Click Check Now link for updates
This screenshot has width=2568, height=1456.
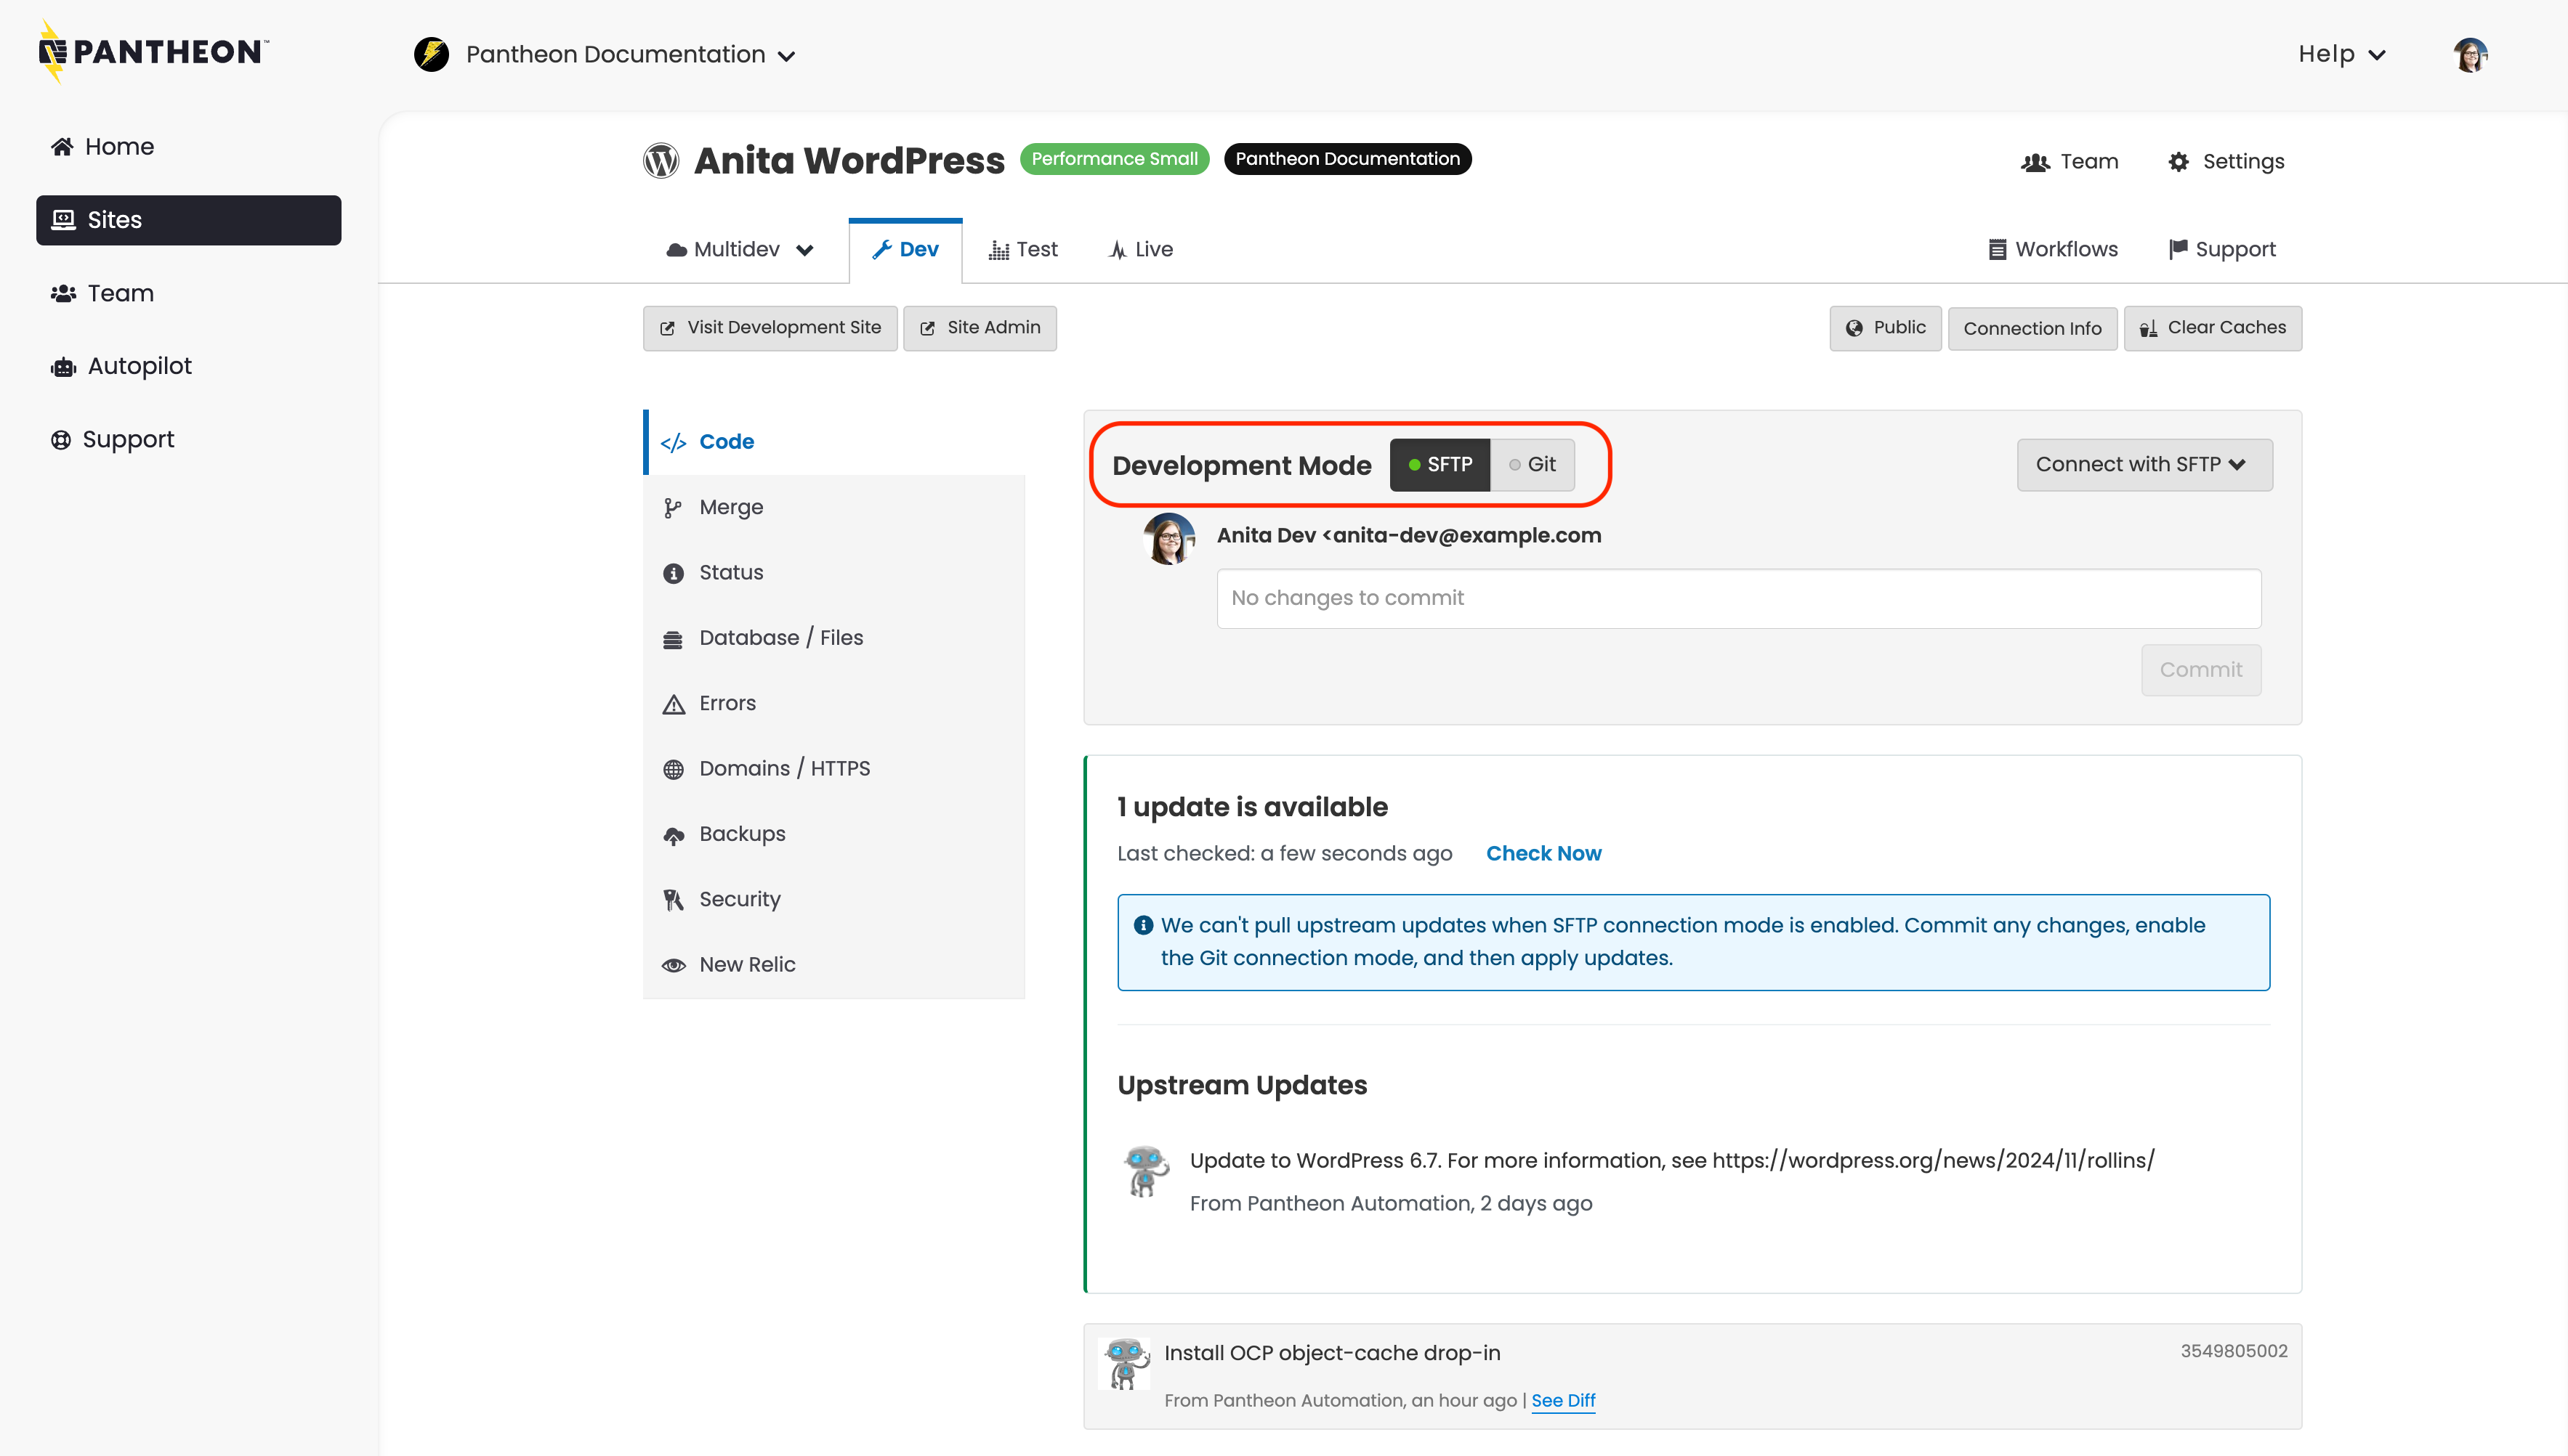tap(1543, 854)
